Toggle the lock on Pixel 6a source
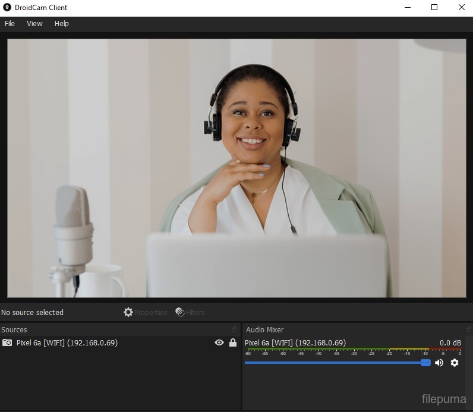 [x=233, y=342]
